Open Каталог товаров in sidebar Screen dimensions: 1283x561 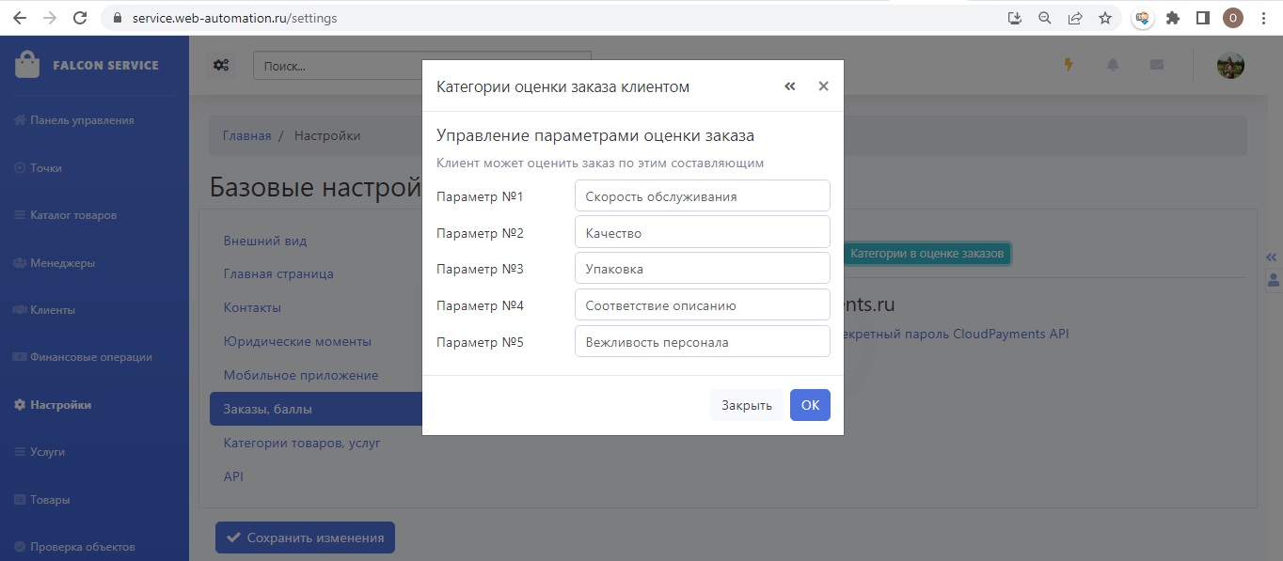click(73, 215)
